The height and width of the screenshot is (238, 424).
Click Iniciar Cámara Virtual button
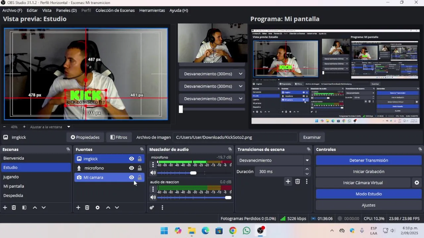pyautogui.click(x=363, y=183)
